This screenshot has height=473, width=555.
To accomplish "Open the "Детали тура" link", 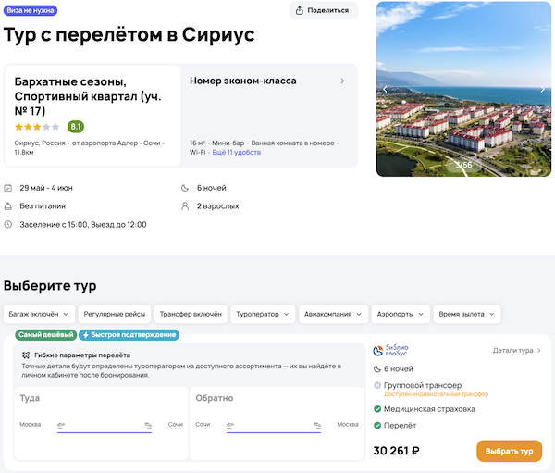I will pyautogui.click(x=516, y=351).
